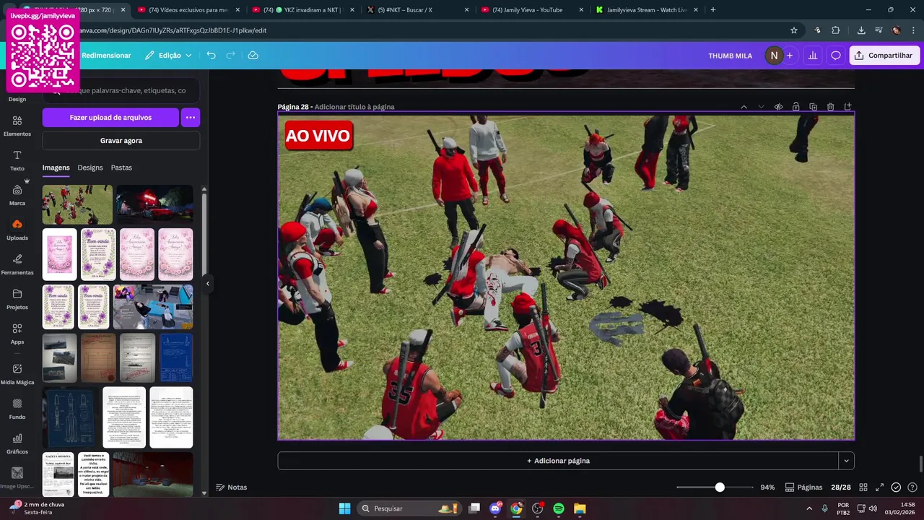
Task: Show hidden system tray icons
Action: [x=808, y=508]
